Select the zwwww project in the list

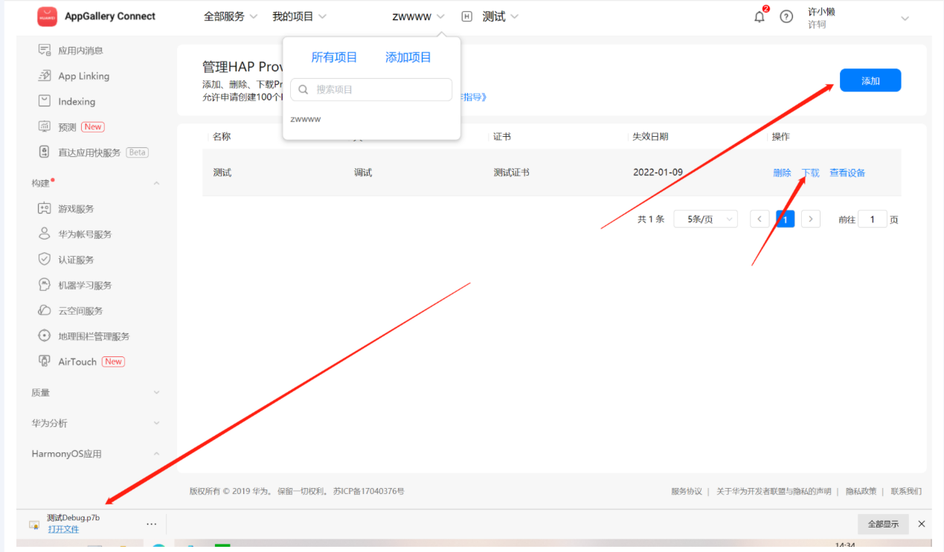coord(306,119)
